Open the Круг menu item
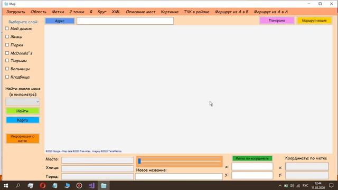The image size is (338, 190). [102, 12]
